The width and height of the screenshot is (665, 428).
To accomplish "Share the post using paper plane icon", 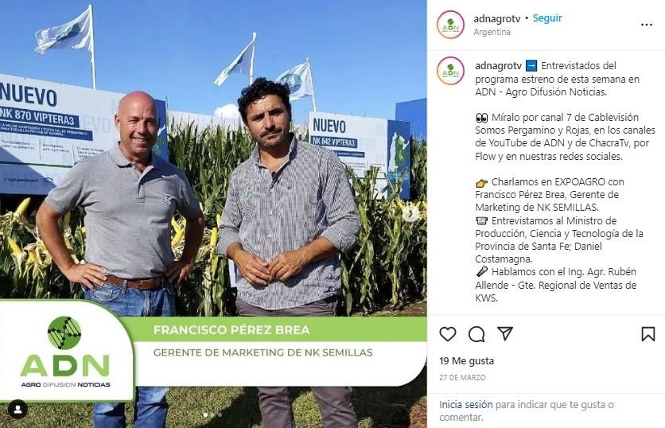I will pyautogui.click(x=505, y=333).
